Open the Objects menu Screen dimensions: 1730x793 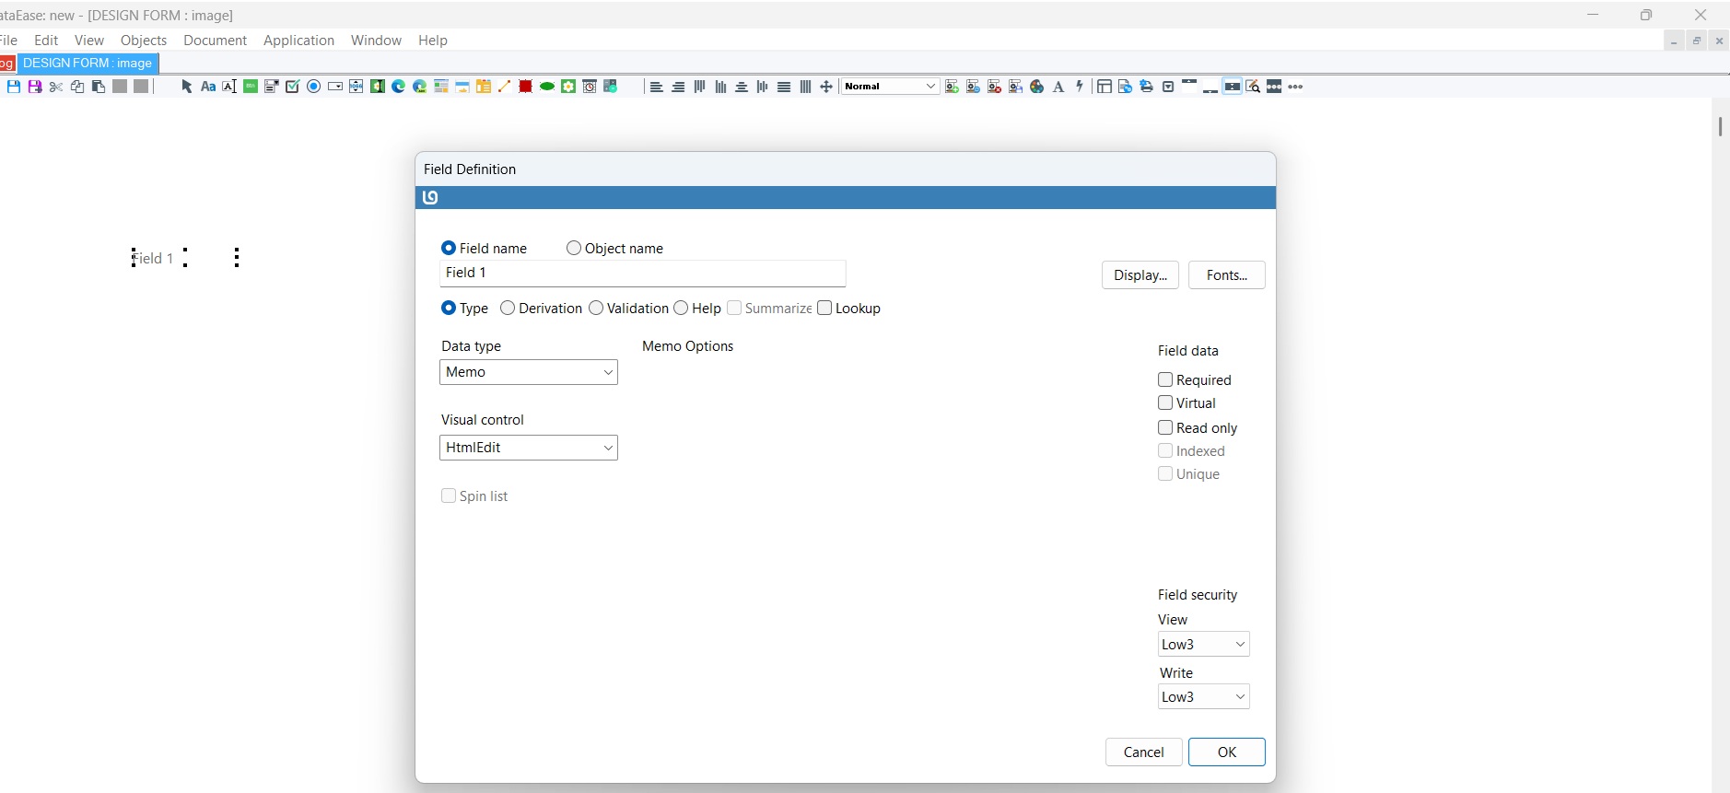click(144, 41)
